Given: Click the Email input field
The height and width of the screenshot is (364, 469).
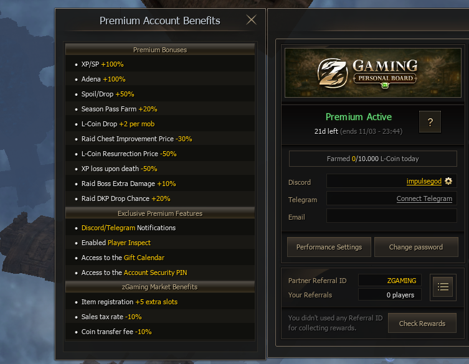Looking at the screenshot, I should [392, 216].
